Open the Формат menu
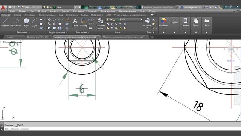241x136 pixels. click(x=53, y=11)
